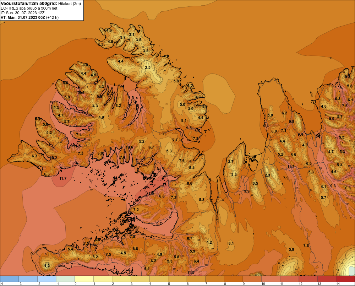
Task: Click the line "EC-HRES spá brúuð á 500m net"
Action: pos(29,8)
